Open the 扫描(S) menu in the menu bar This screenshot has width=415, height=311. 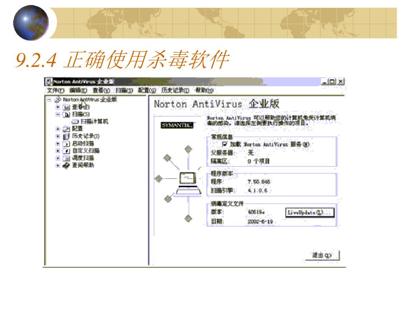[x=124, y=90]
